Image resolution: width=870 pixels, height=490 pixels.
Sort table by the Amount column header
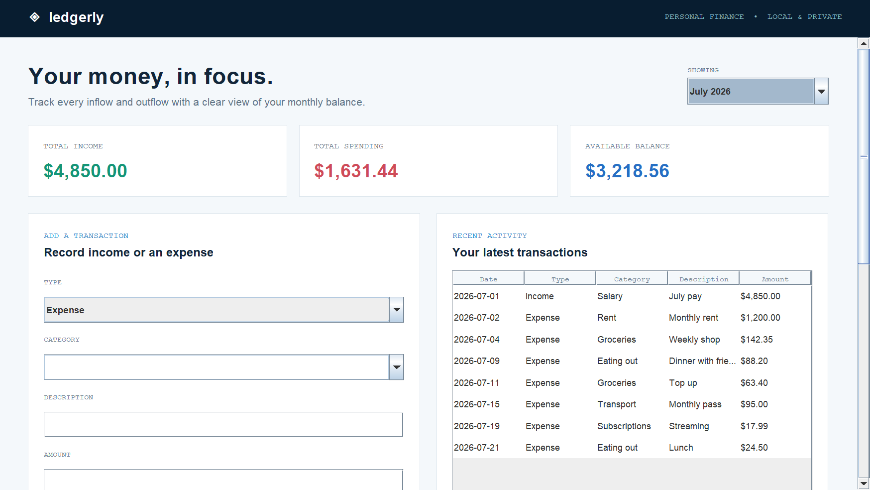coord(775,279)
